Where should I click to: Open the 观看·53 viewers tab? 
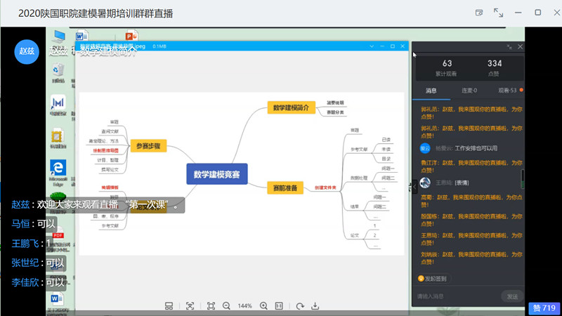pos(507,91)
